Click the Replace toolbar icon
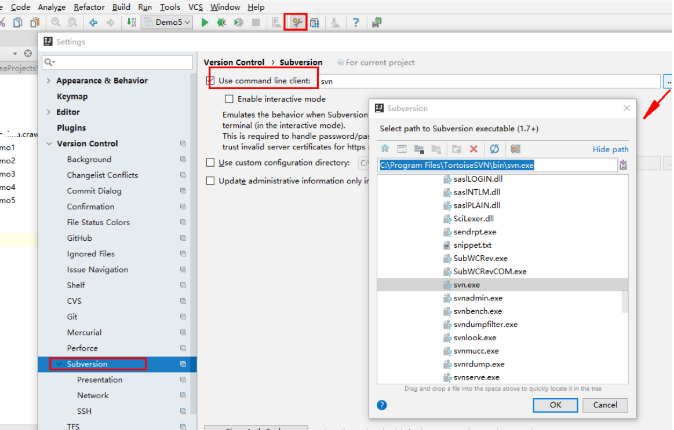The image size is (674, 430). coord(72,23)
